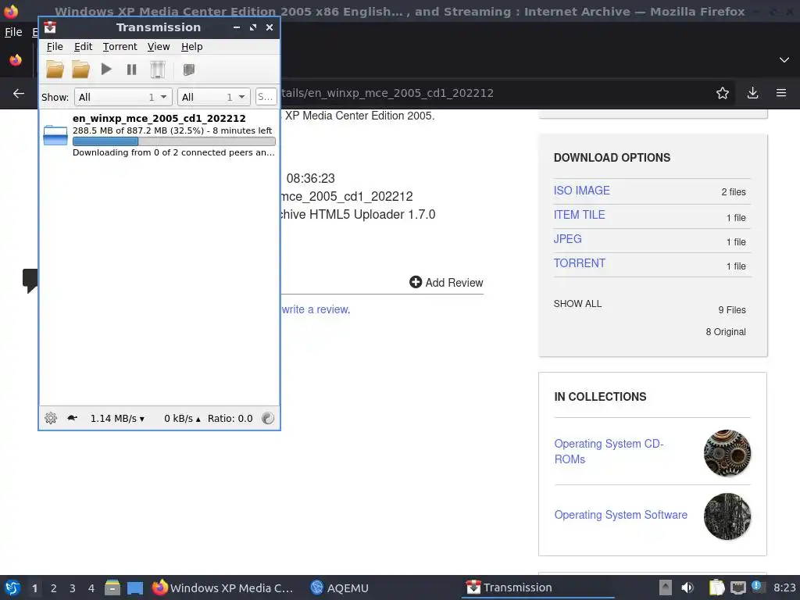Image resolution: width=800 pixels, height=600 pixels.
Task: Open file manager from taskbar
Action: pos(112,587)
